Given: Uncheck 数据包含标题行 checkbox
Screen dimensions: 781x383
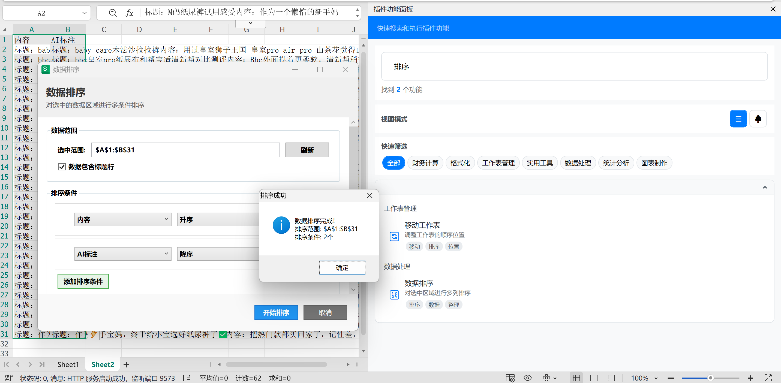Looking at the screenshot, I should pyautogui.click(x=62, y=167).
